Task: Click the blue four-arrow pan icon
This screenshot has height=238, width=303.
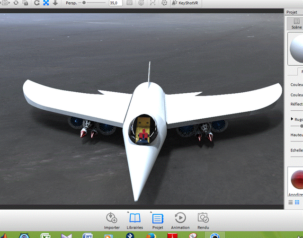Action: pos(46,3)
